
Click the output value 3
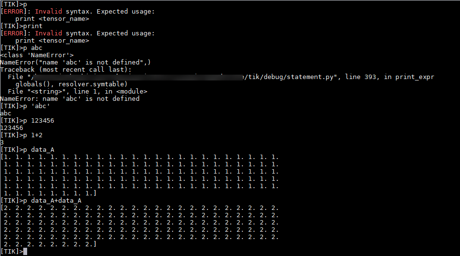2,143
